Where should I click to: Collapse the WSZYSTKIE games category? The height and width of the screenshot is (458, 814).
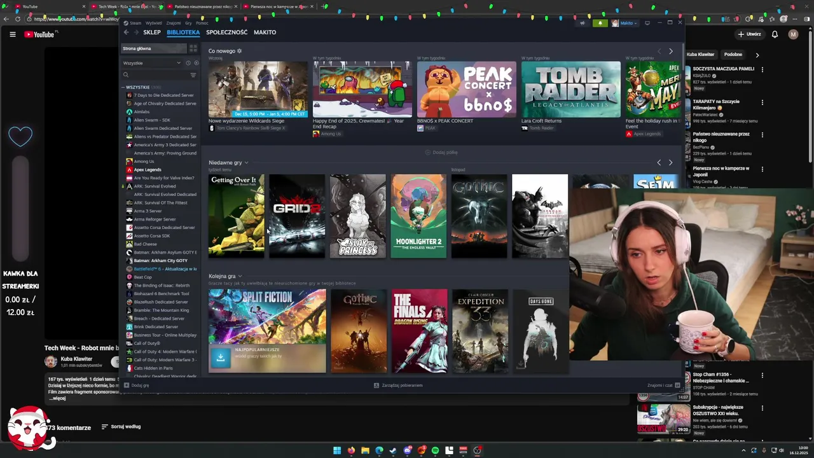(123, 87)
